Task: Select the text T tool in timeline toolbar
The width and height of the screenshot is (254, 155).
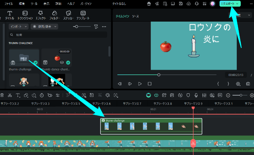Action: (18, 95)
